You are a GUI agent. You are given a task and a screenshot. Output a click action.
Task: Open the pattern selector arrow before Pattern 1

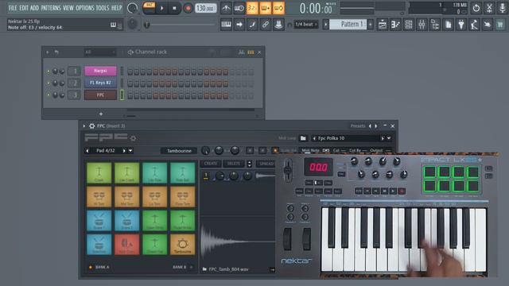(325, 25)
